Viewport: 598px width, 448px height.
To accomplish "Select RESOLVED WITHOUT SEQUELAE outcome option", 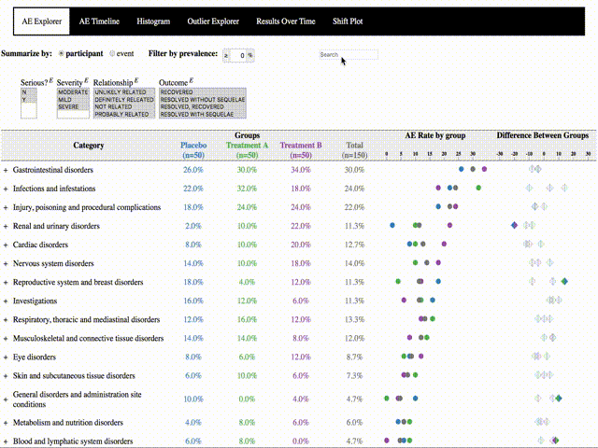I will coord(203,100).
